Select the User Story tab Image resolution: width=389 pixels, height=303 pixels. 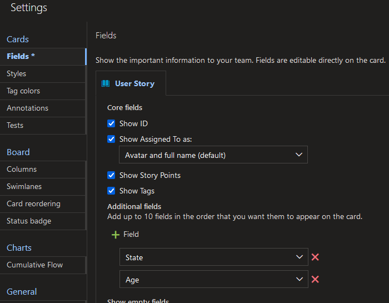pyautogui.click(x=131, y=83)
